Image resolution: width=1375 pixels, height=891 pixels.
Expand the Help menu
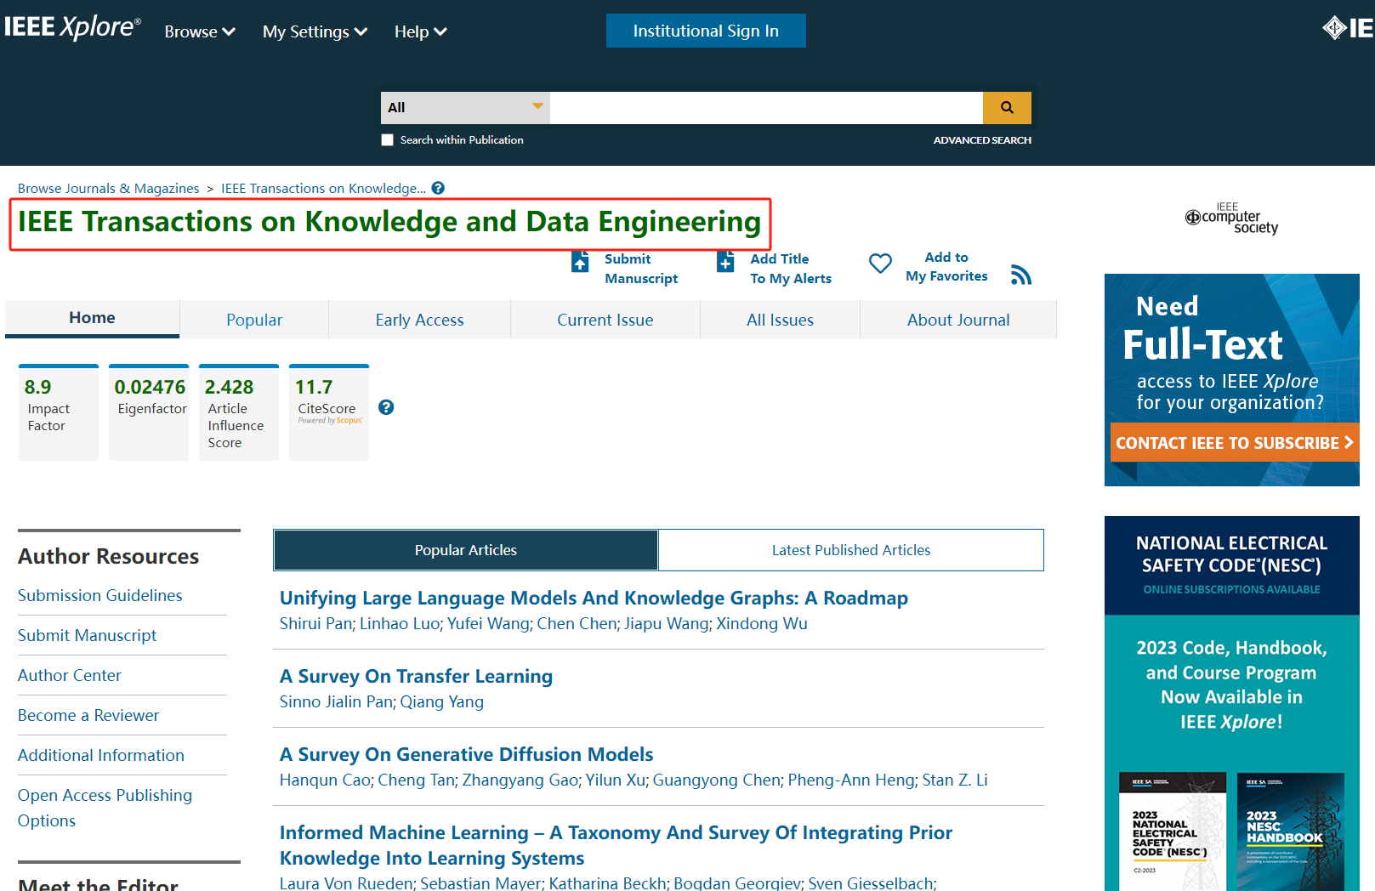[x=420, y=31]
